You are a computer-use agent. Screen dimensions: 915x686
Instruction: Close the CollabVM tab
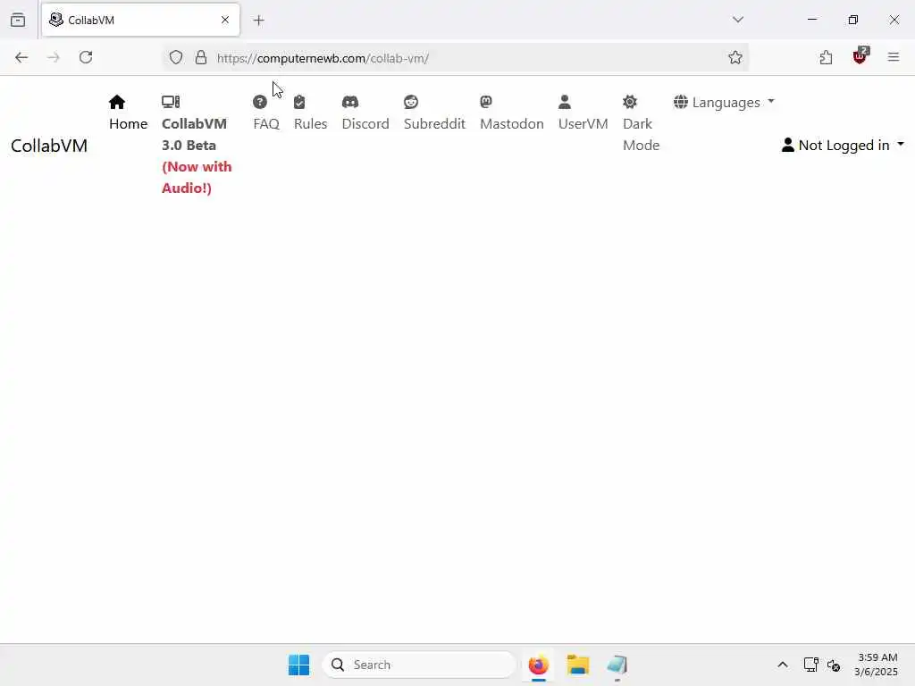pyautogui.click(x=225, y=20)
